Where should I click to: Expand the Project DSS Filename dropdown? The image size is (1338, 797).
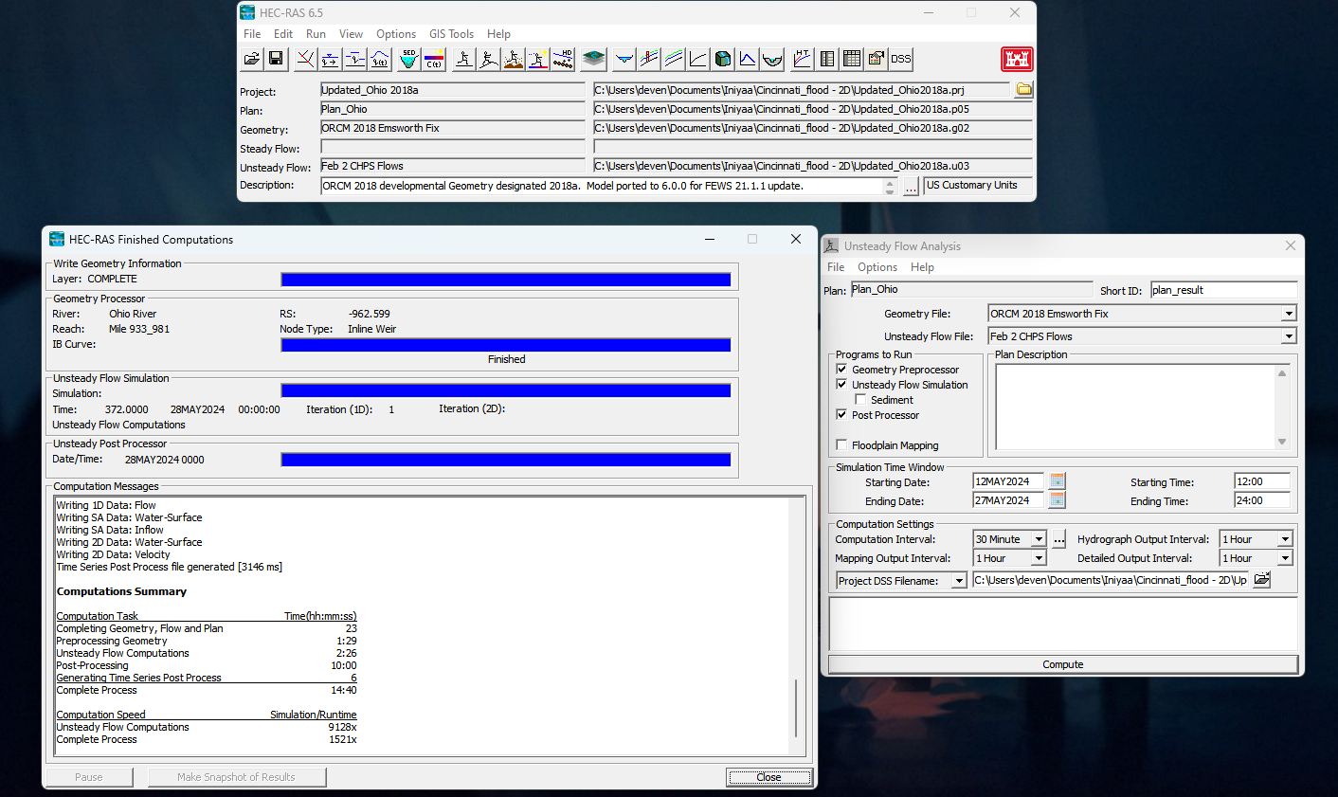point(959,581)
